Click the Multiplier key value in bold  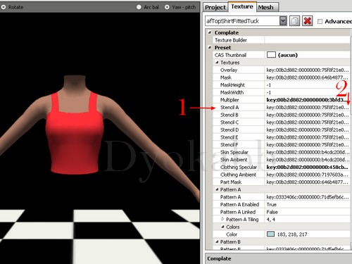pos(307,100)
